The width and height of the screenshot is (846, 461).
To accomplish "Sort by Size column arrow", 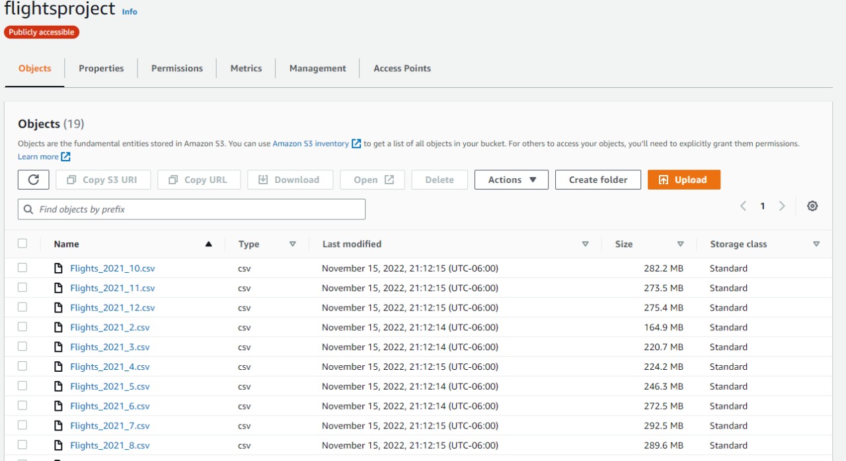I will pos(680,244).
